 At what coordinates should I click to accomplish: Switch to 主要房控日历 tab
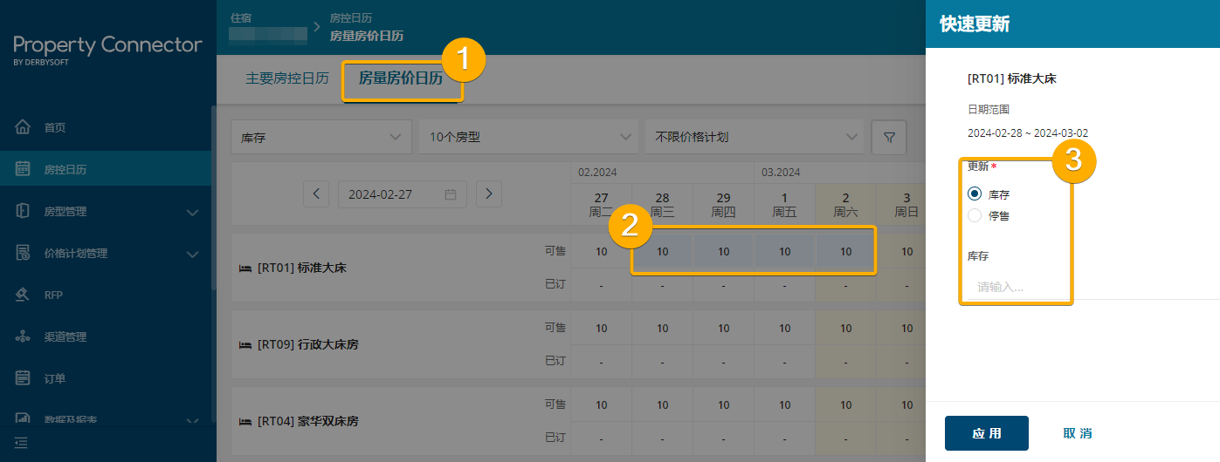(287, 78)
